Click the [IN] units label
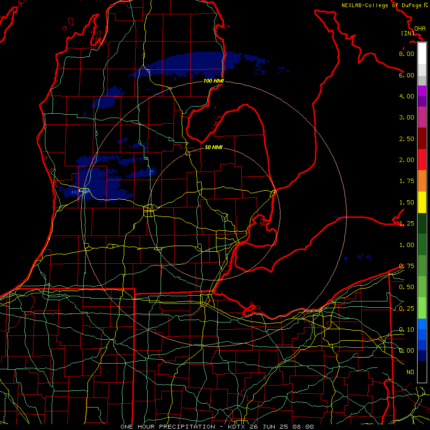The height and width of the screenshot is (430, 430). (x=408, y=33)
